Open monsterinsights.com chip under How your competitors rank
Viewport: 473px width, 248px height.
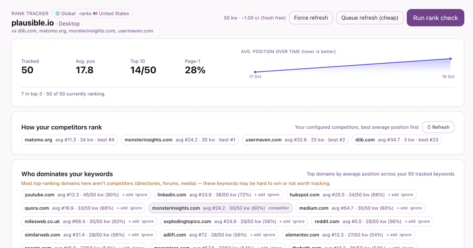(180, 140)
